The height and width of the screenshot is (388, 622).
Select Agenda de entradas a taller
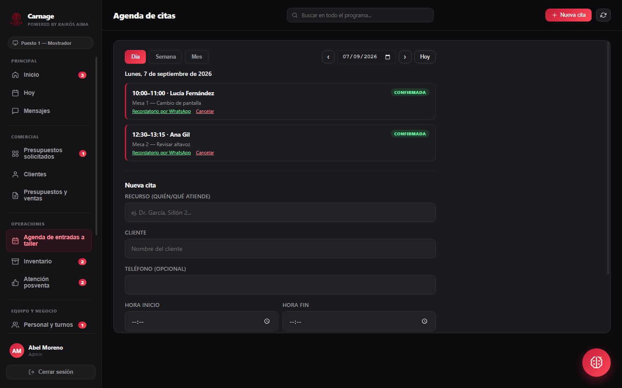(49, 241)
